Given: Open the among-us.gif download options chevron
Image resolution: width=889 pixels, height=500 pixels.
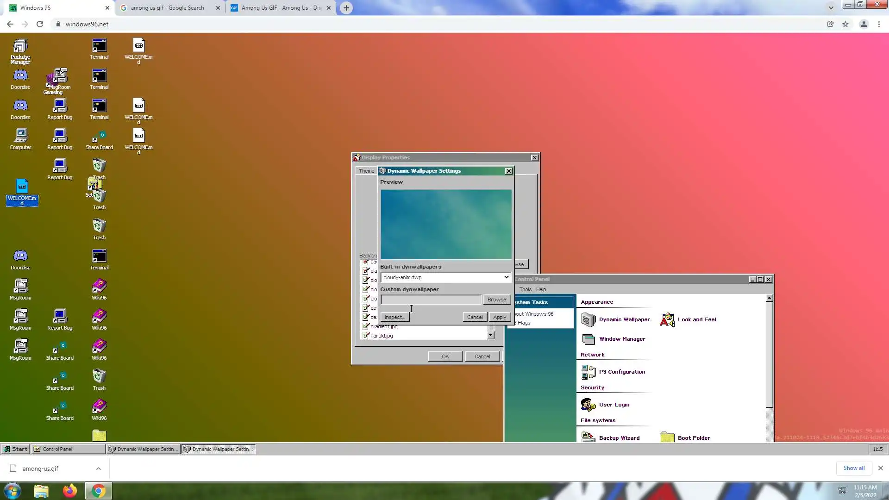Looking at the screenshot, I should pyautogui.click(x=99, y=469).
